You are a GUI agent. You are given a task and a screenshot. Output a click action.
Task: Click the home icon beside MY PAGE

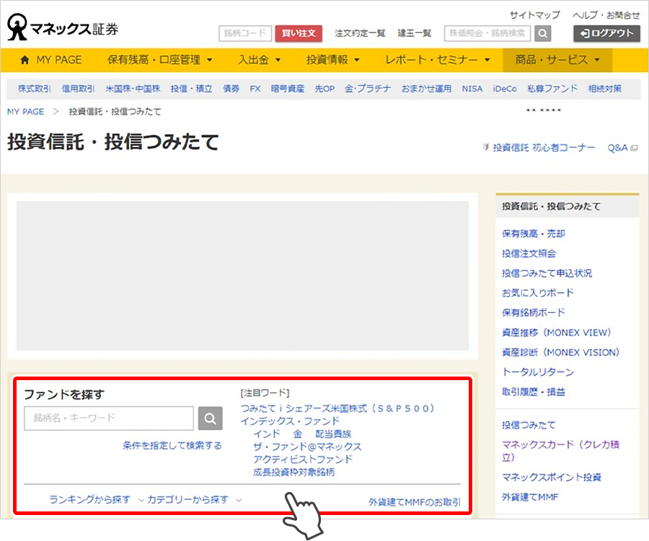click(x=25, y=60)
